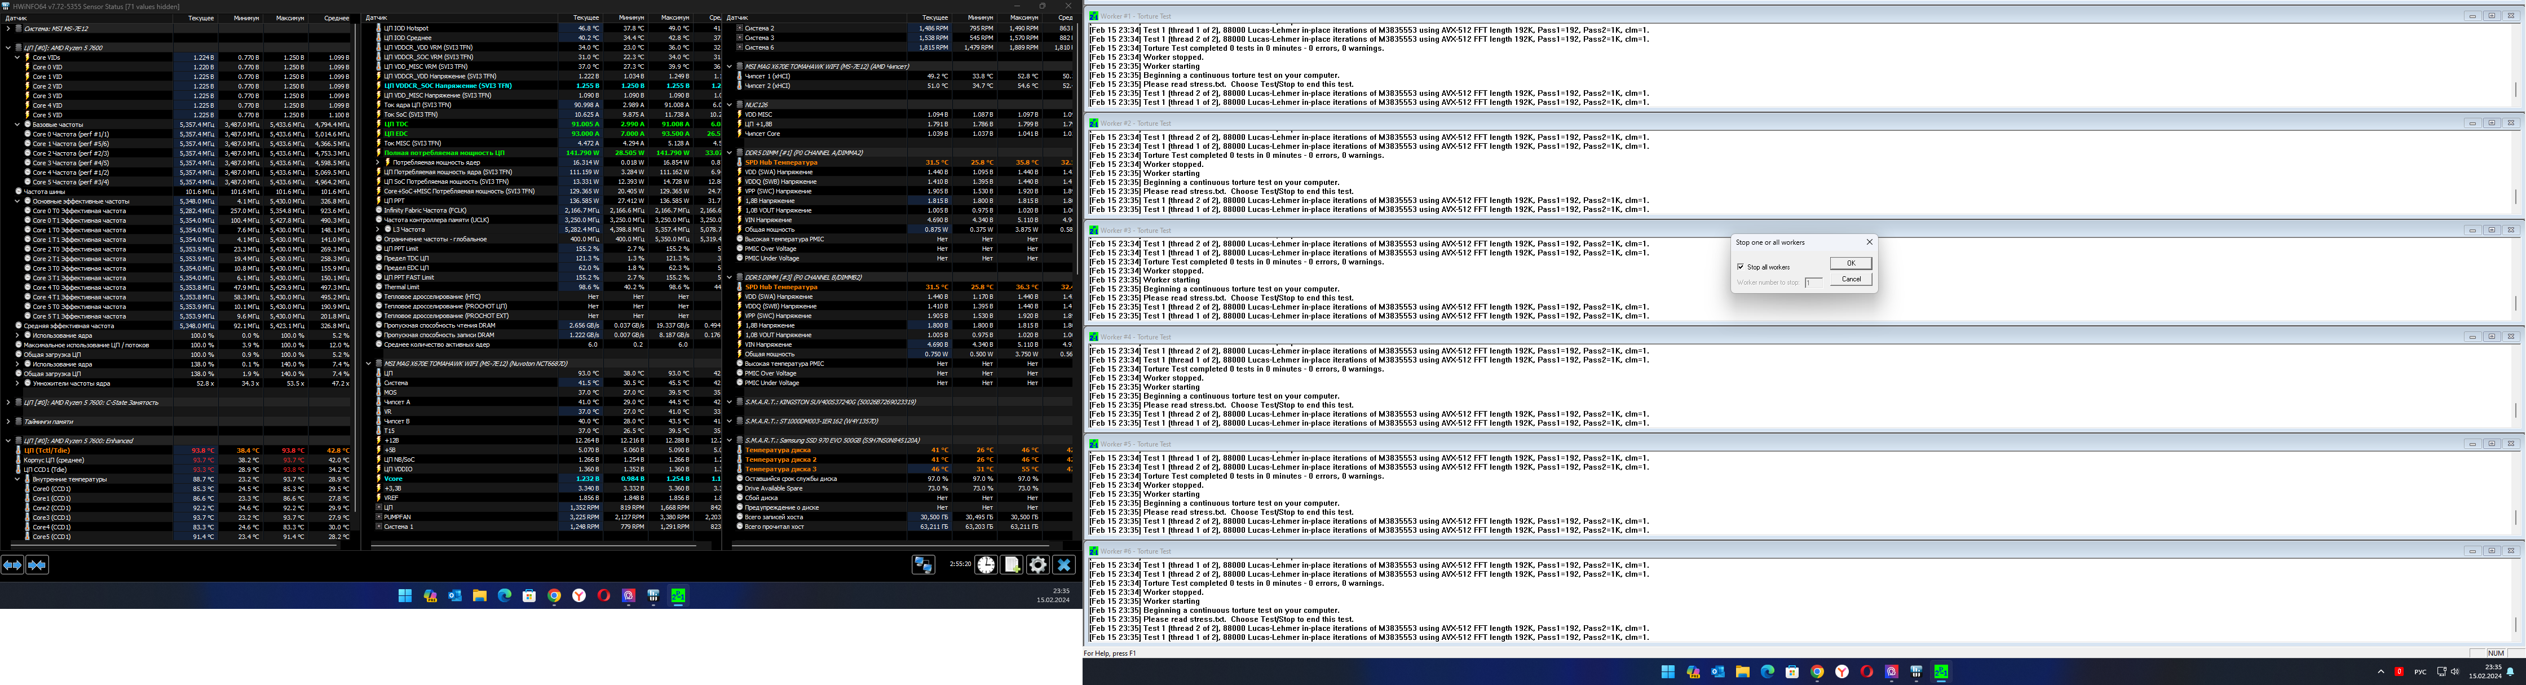Screen dimensions: 2526x685
Task: Click the РУС language indicator in the tray
Action: (2420, 672)
